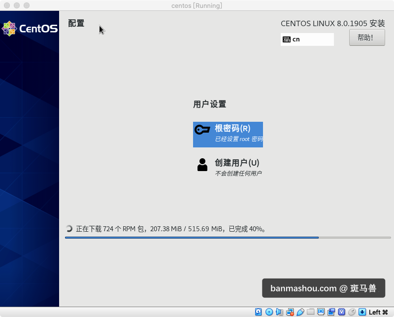Close the centos VM window
The height and width of the screenshot is (317, 394).
coord(7,5)
